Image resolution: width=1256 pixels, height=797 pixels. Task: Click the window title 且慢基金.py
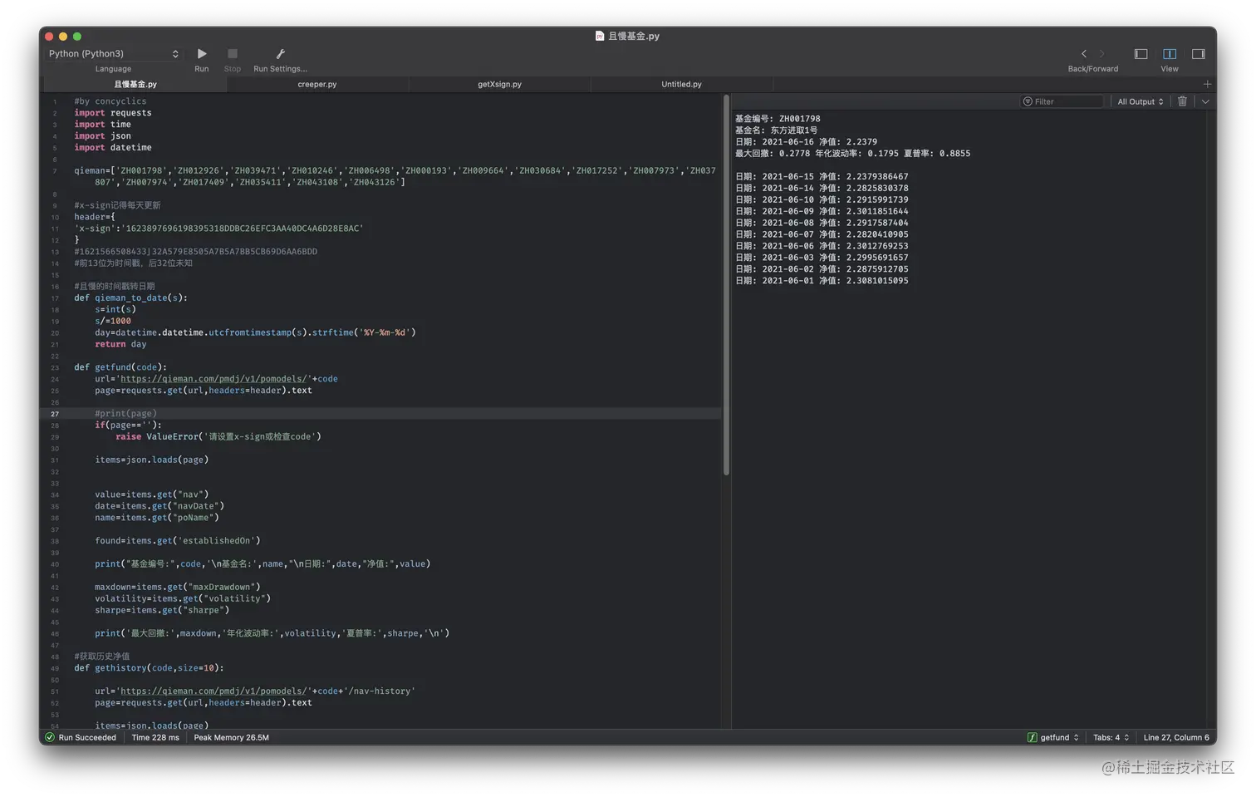pos(634,36)
